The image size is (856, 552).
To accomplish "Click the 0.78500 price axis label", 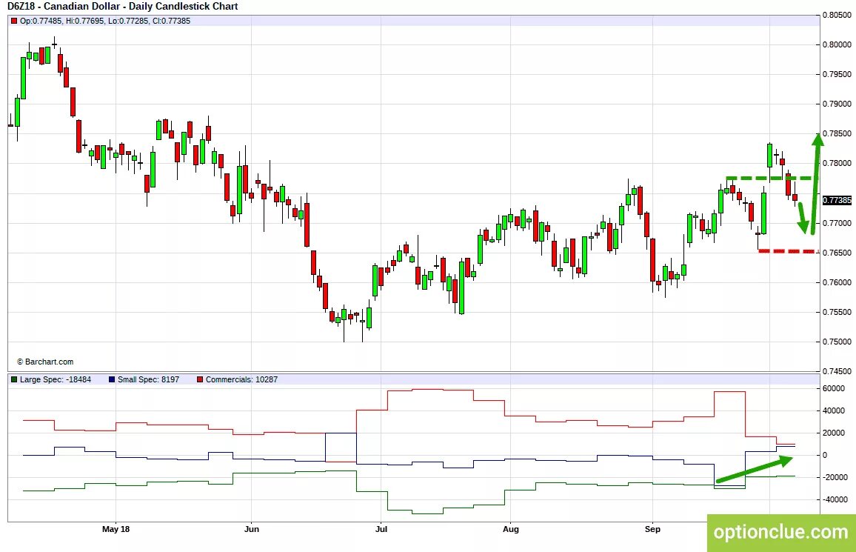I will point(837,134).
